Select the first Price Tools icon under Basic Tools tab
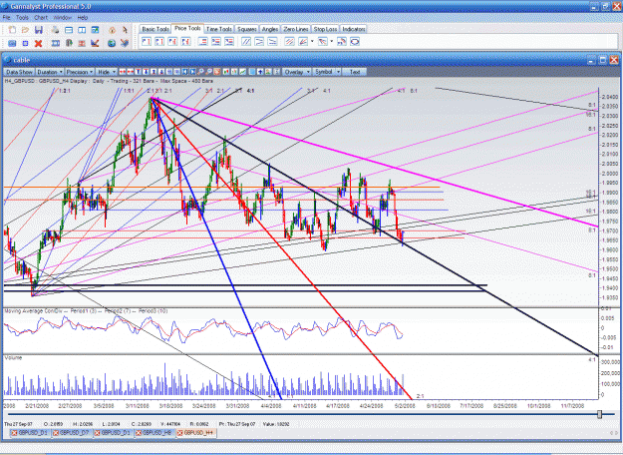The height and width of the screenshot is (455, 623). [147, 41]
